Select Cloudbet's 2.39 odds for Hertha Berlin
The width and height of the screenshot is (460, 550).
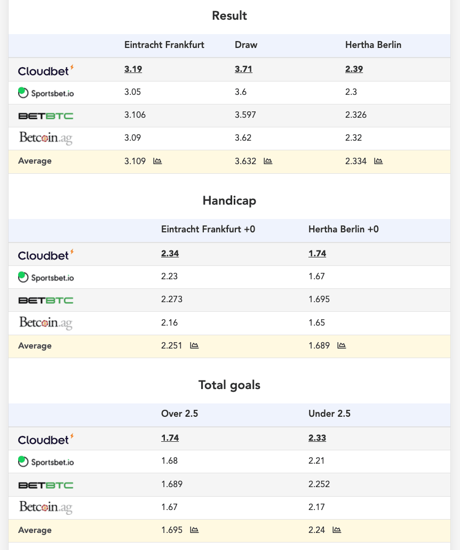pos(354,69)
